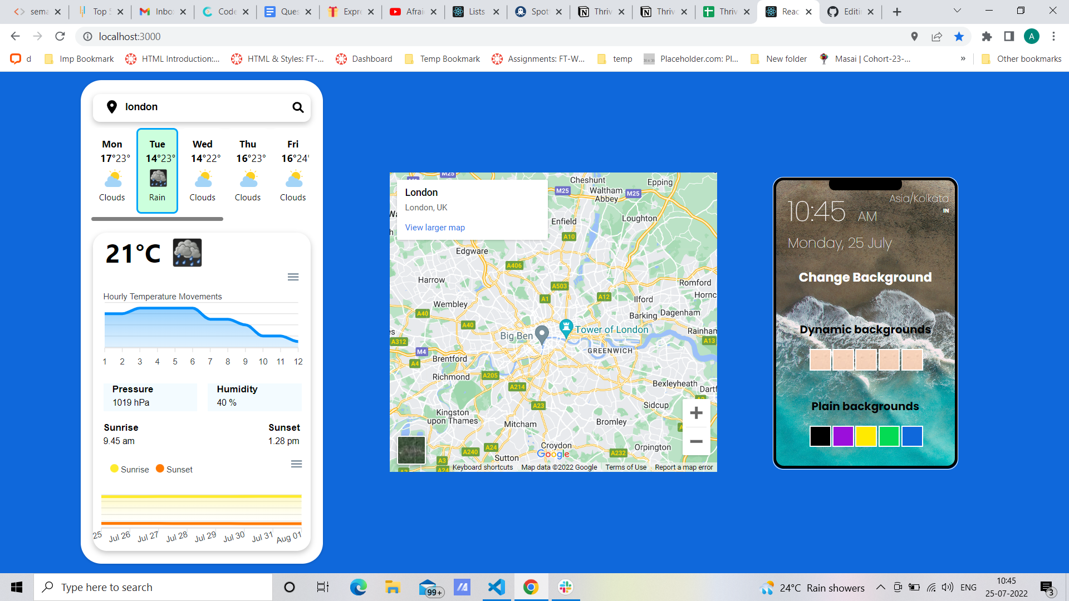Click the forecast horizontal scrollbar
The width and height of the screenshot is (1069, 601).
157,219
